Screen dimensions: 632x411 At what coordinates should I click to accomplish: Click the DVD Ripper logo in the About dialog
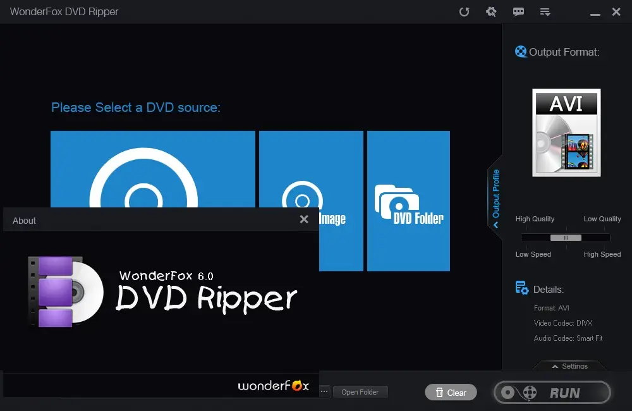pyautogui.click(x=162, y=291)
